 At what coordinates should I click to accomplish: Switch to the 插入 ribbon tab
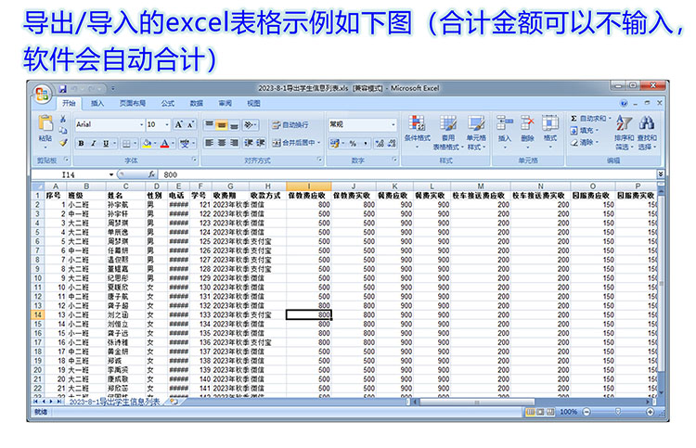[x=97, y=104]
